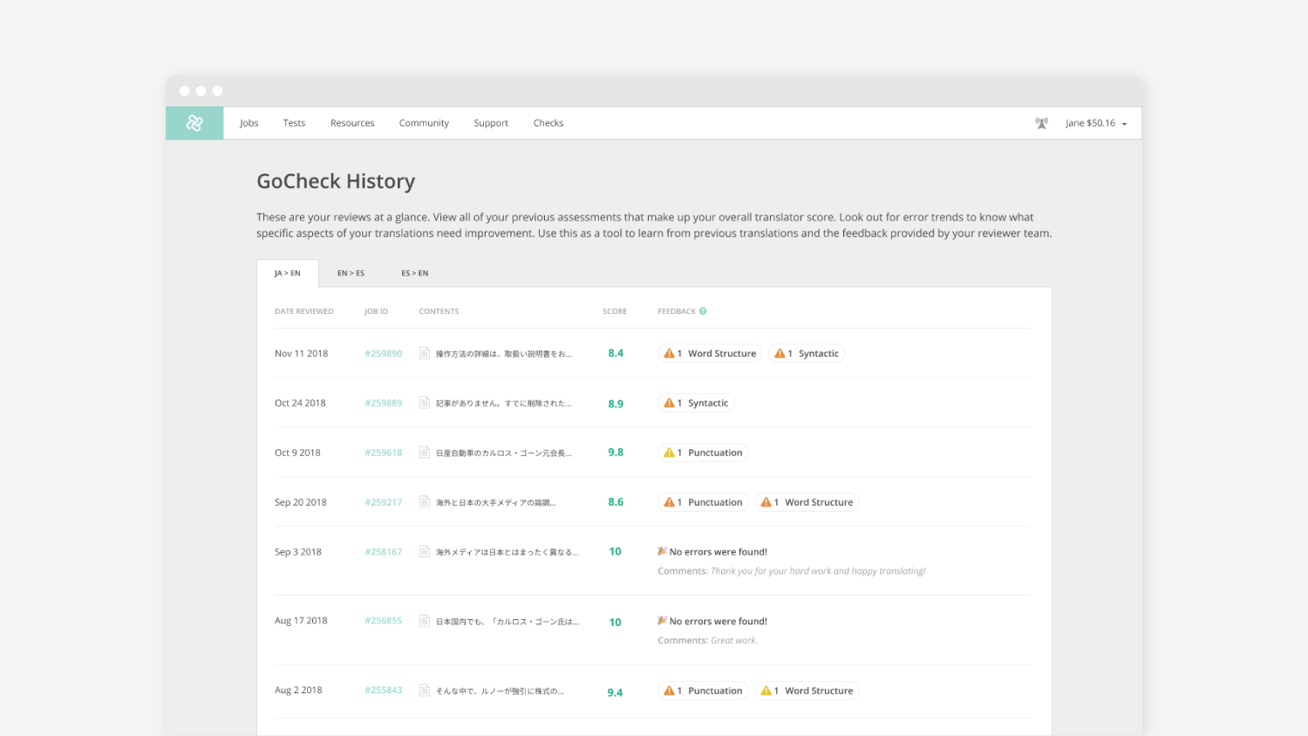Click the Gengo logo icon
Image resolution: width=1308 pixels, height=736 pixels.
194,123
